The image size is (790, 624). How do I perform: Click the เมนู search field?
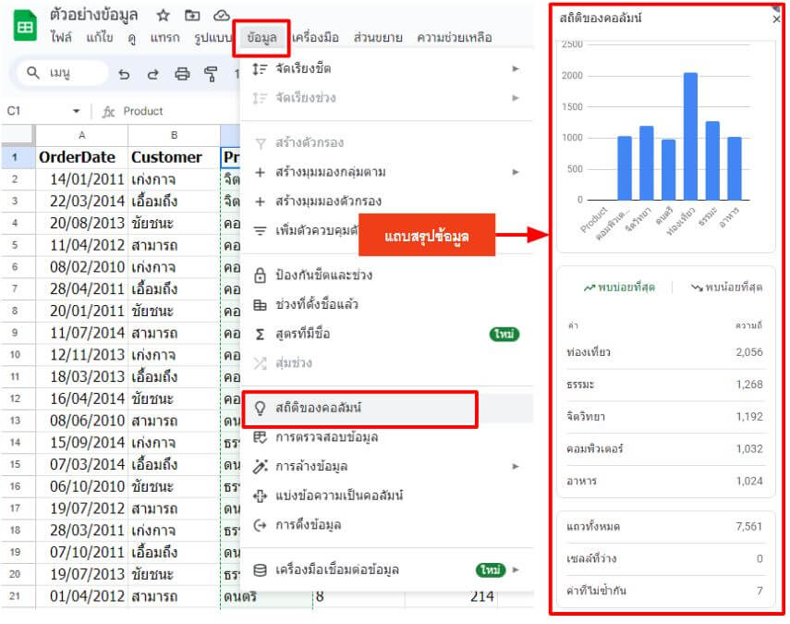63,73
